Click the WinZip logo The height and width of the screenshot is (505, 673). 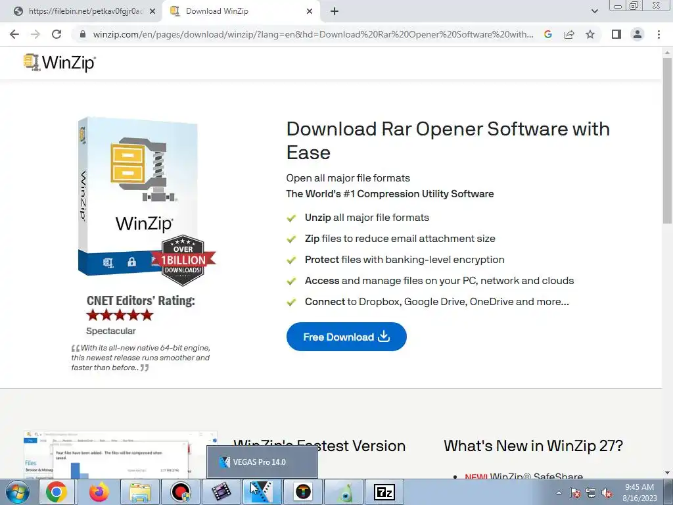[60, 62]
